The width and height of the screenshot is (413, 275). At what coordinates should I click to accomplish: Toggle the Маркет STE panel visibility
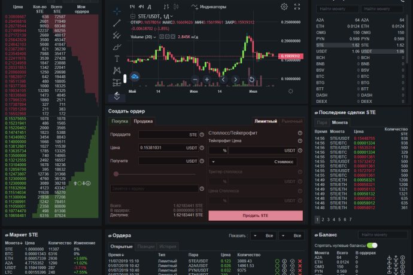(7, 235)
